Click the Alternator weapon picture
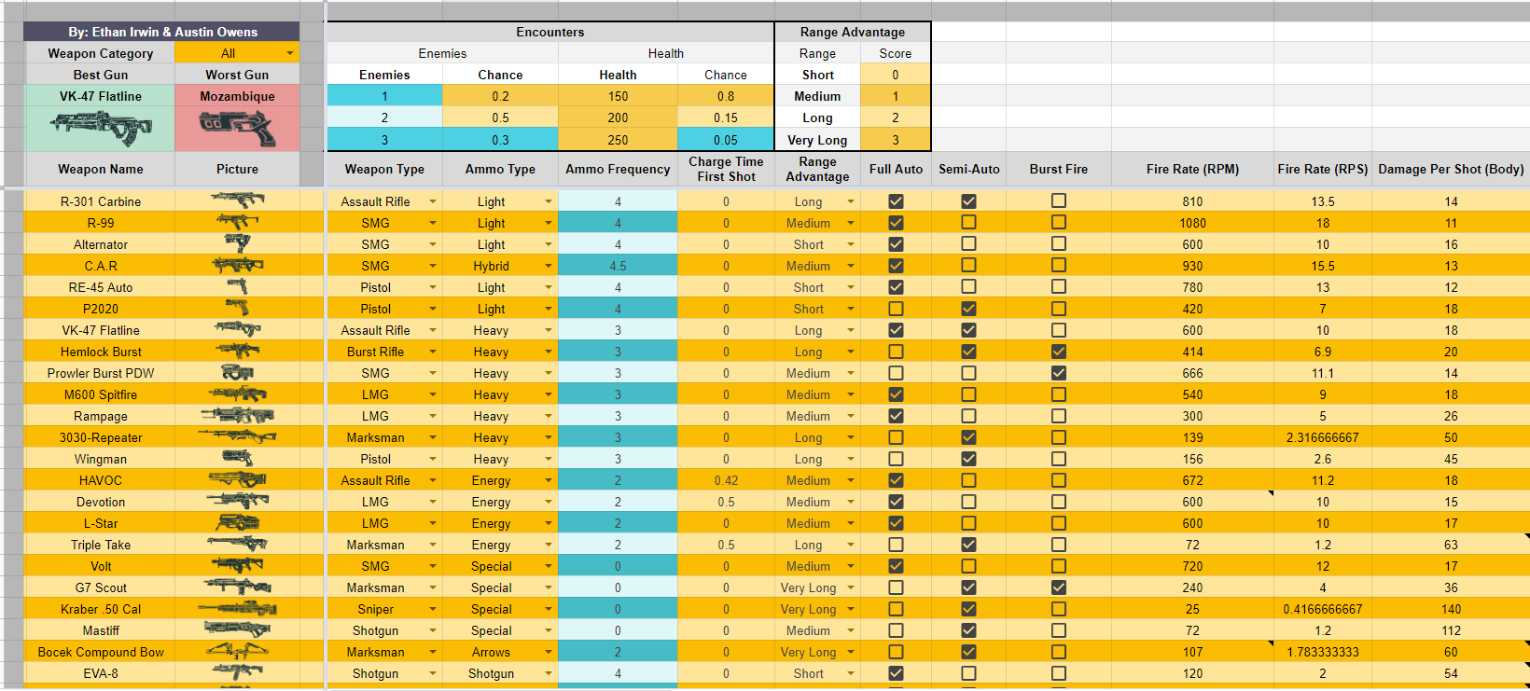The height and width of the screenshot is (691, 1530). point(237,242)
